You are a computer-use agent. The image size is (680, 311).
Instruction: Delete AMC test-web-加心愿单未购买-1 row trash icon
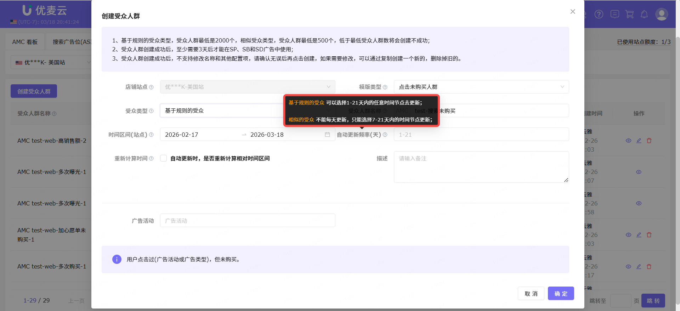click(x=649, y=235)
